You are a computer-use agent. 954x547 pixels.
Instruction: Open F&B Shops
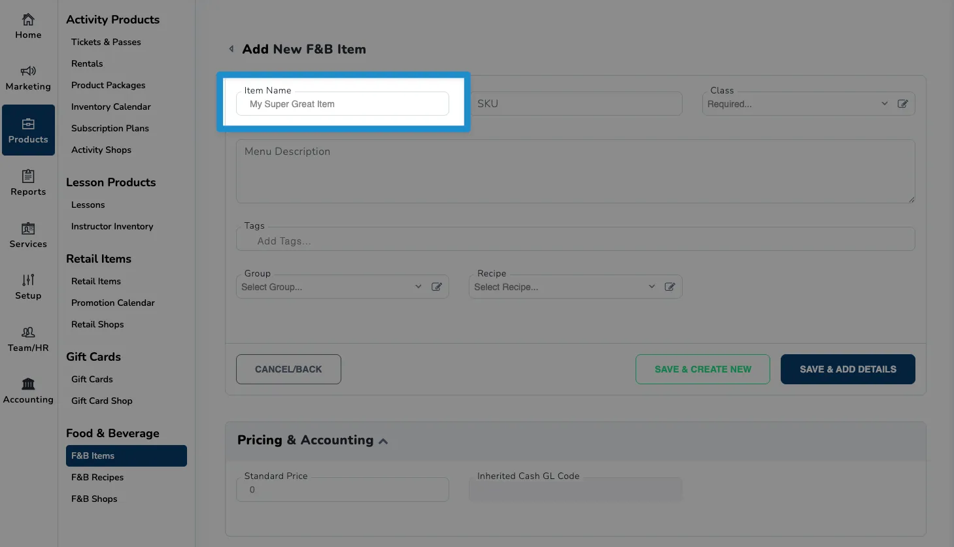(x=94, y=499)
